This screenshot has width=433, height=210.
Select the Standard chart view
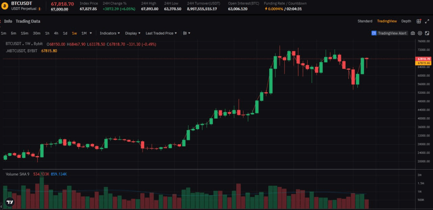365,21
